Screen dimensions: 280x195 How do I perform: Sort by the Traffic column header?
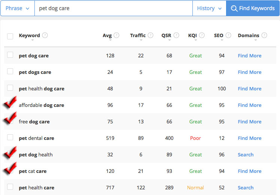(x=138, y=35)
